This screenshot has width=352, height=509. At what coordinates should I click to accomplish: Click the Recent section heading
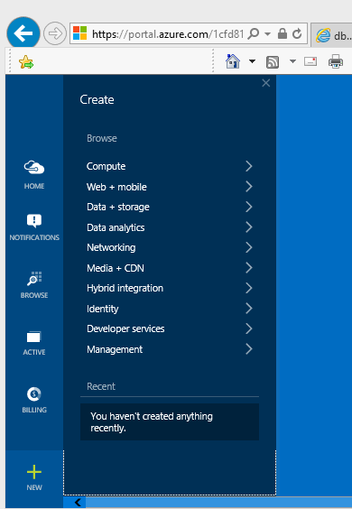pyautogui.click(x=101, y=386)
